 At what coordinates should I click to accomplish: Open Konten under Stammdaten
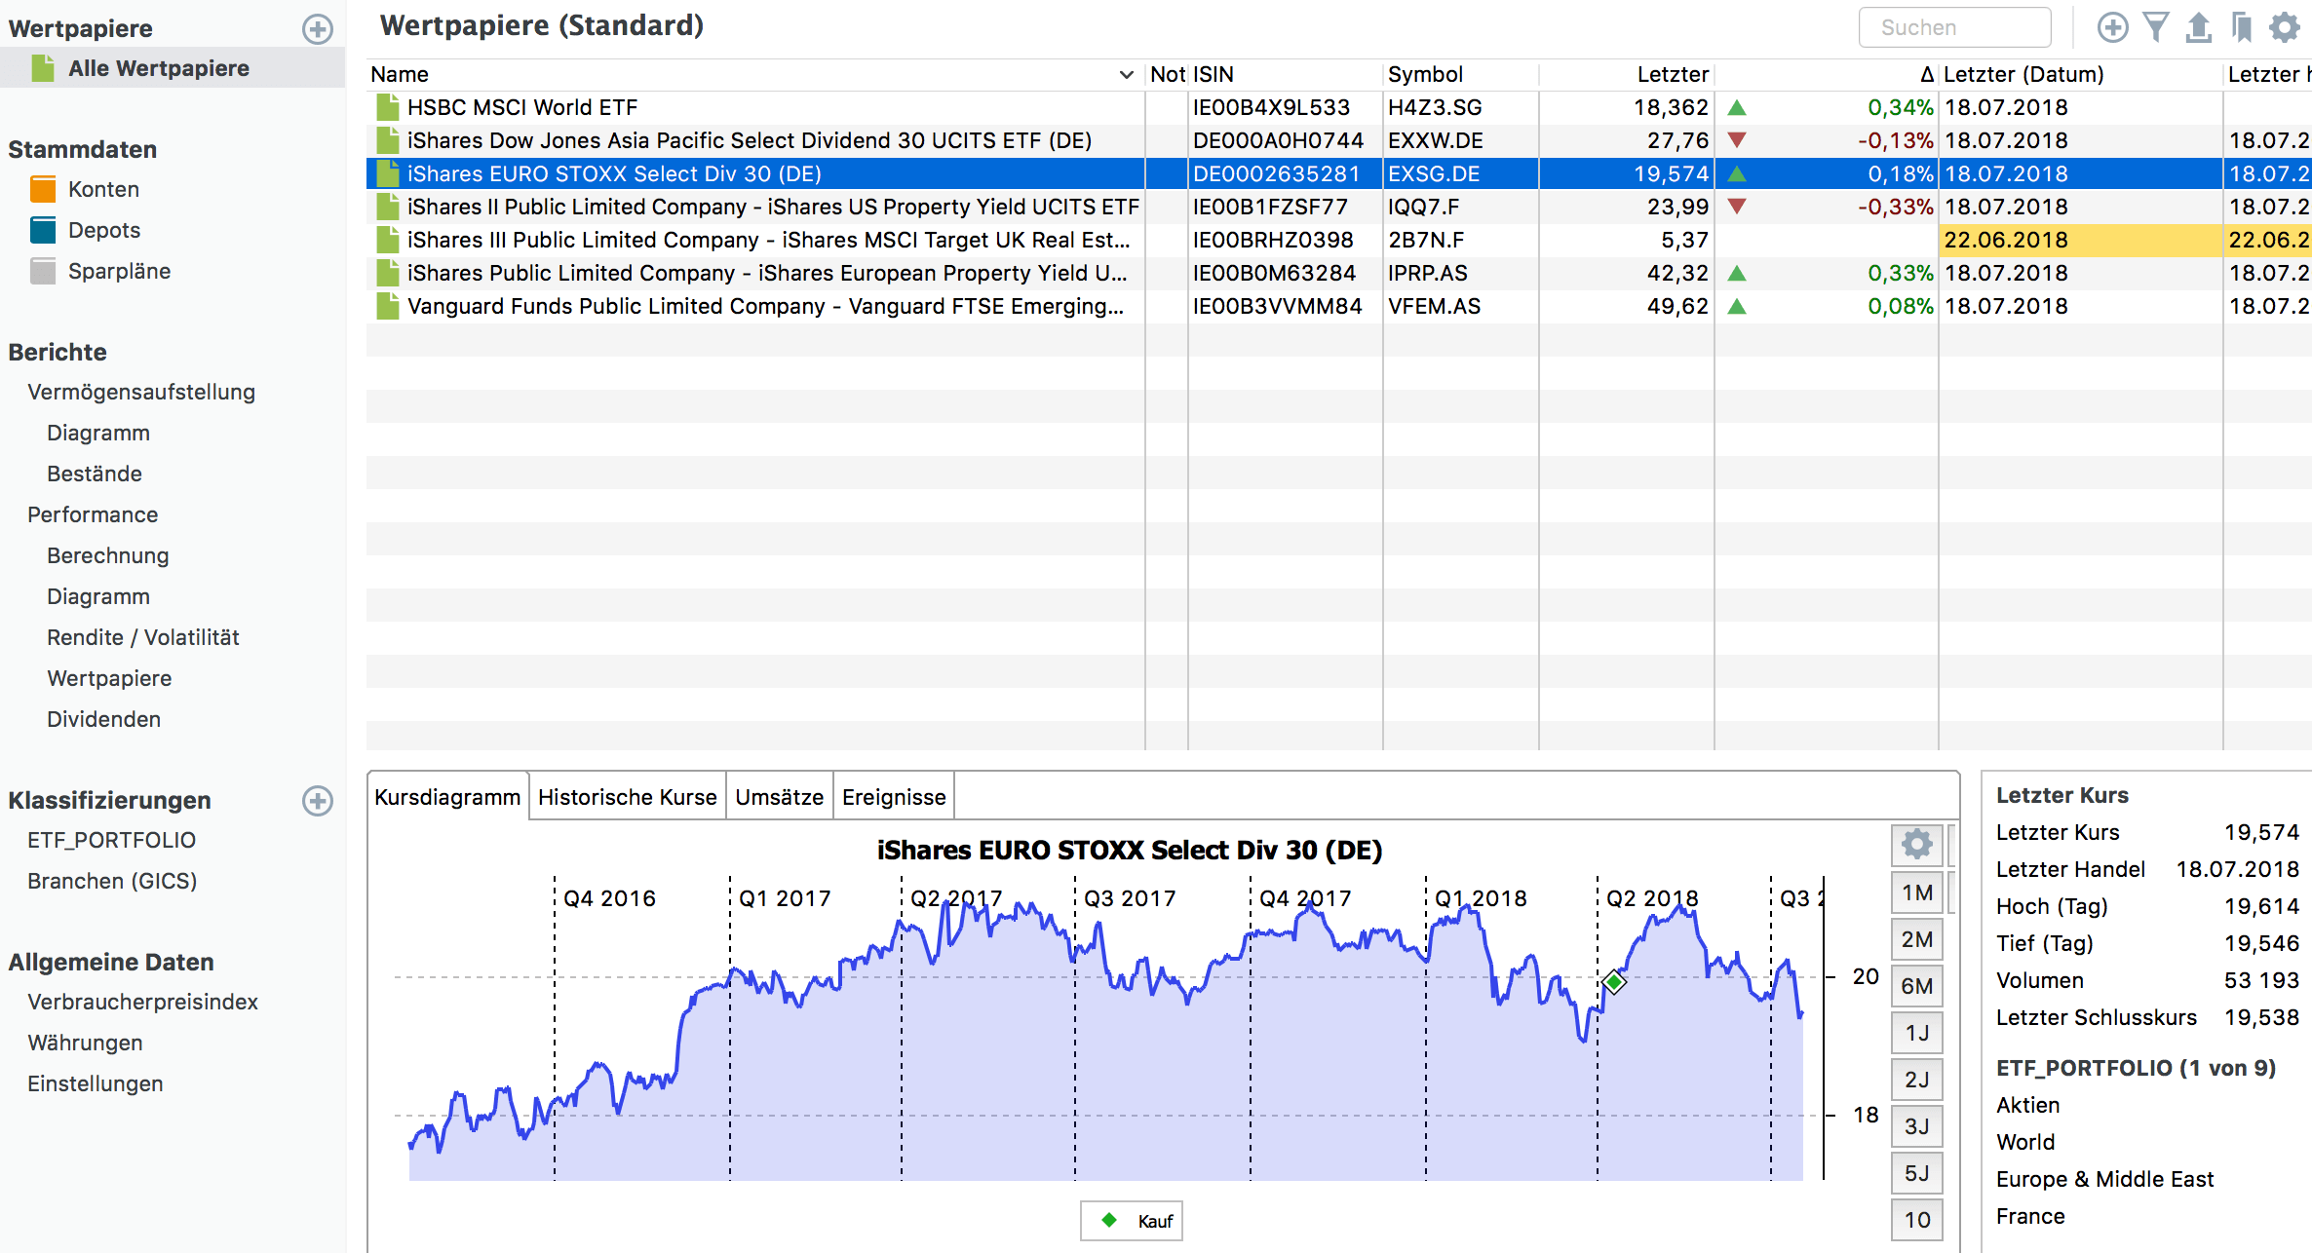pyautogui.click(x=103, y=189)
